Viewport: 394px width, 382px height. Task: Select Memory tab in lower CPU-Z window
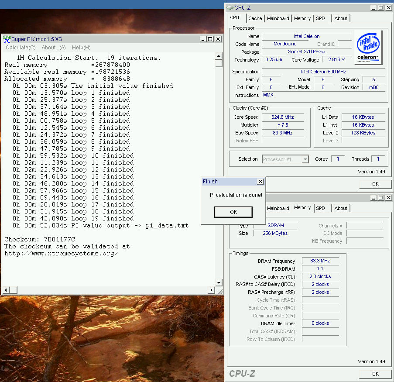[x=302, y=207]
